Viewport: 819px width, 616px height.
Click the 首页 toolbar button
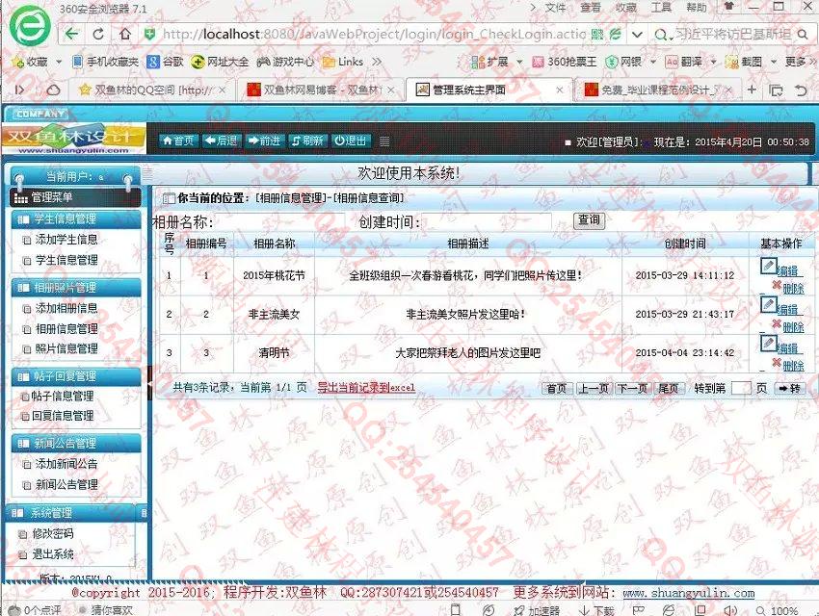(178, 141)
